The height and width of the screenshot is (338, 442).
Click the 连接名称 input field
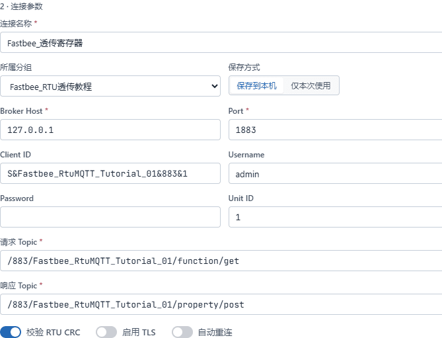(x=221, y=42)
